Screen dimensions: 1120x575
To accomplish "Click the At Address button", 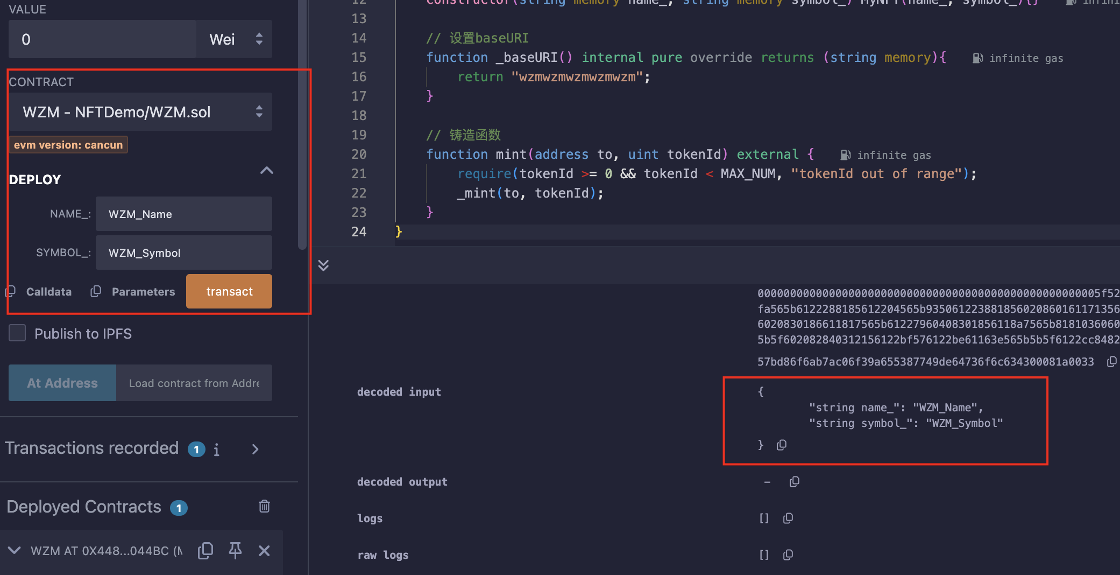I will tap(62, 383).
